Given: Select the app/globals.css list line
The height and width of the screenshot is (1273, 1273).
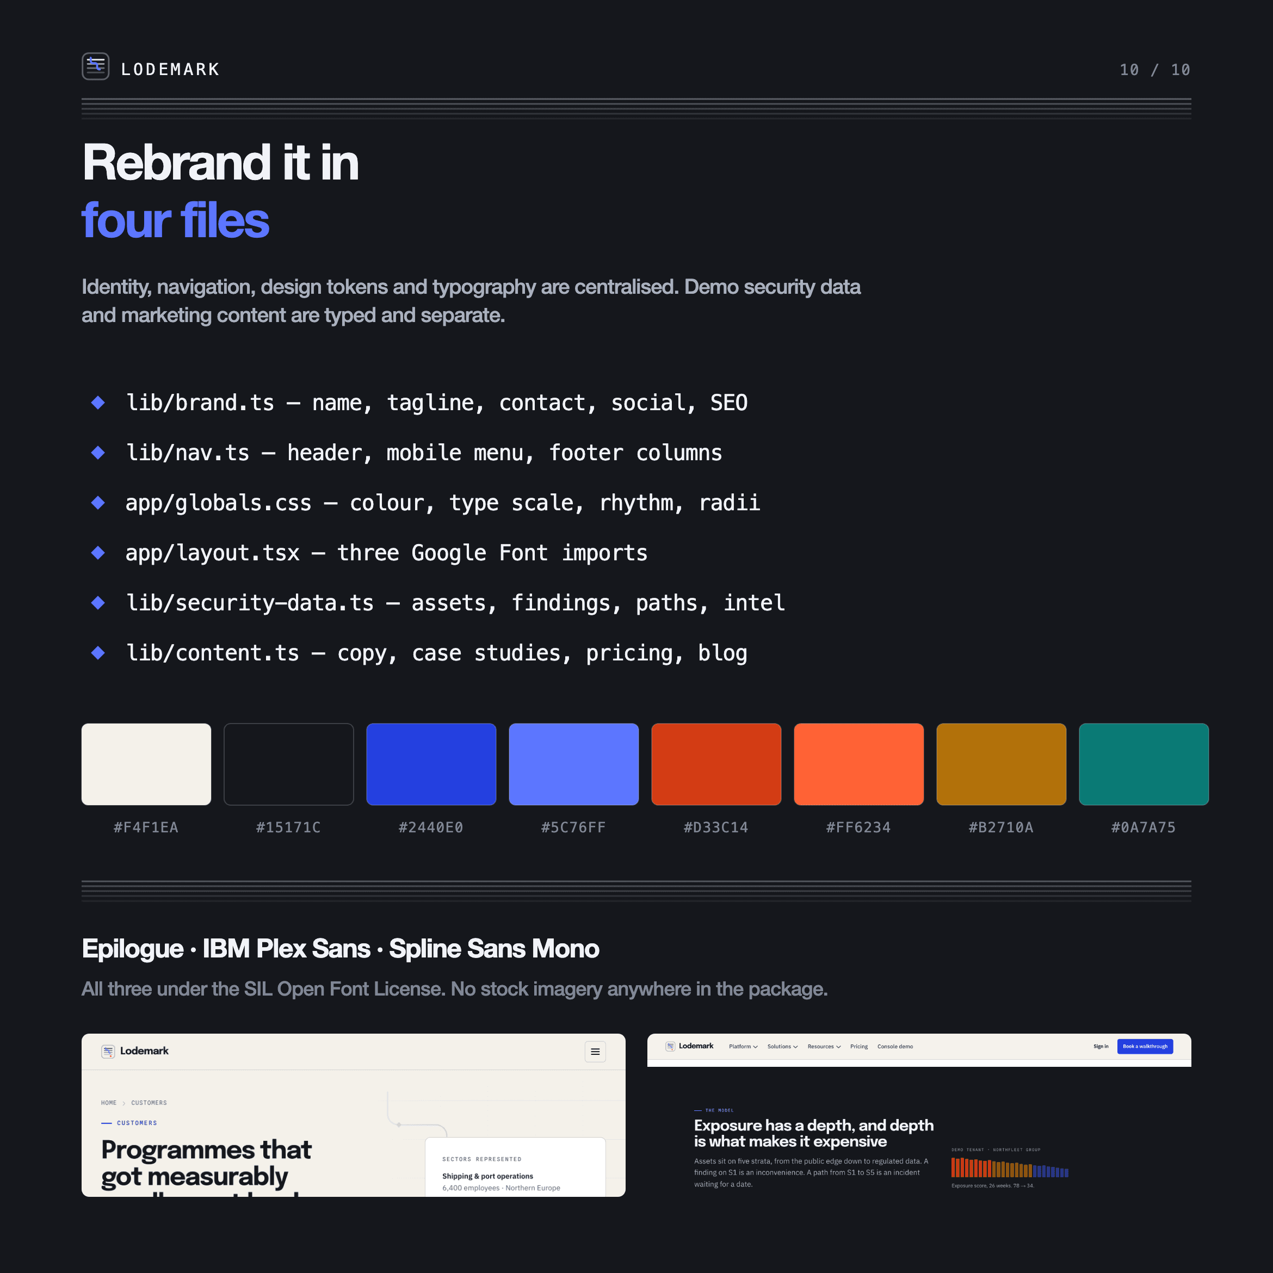Looking at the screenshot, I should coord(443,503).
